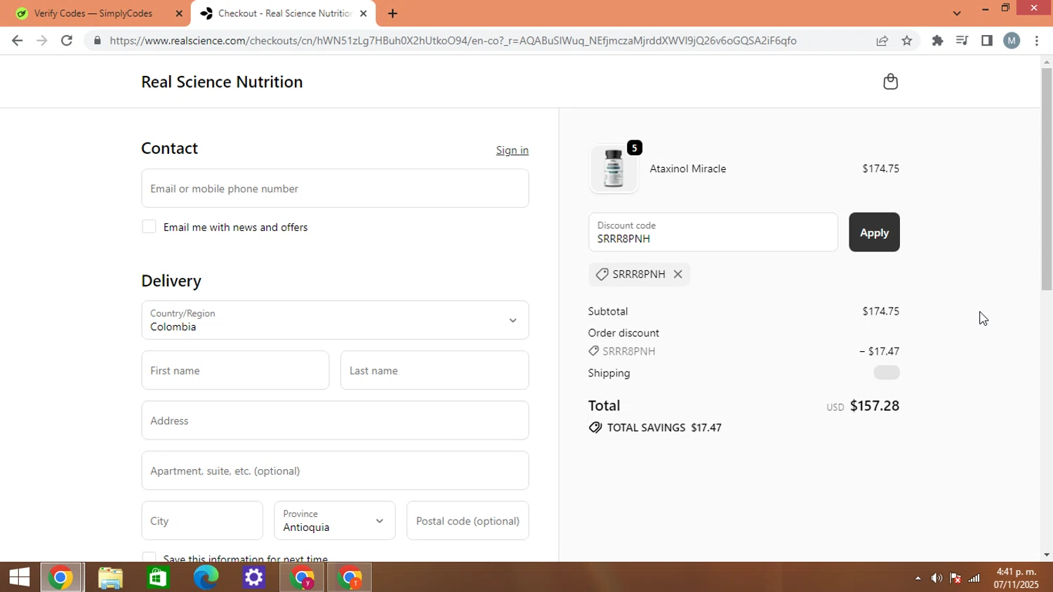The image size is (1053, 592).
Task: Click the Chrome back arrow
Action: (x=17, y=41)
